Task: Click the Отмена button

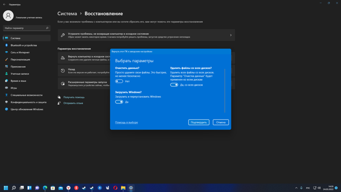Action: click(221, 122)
